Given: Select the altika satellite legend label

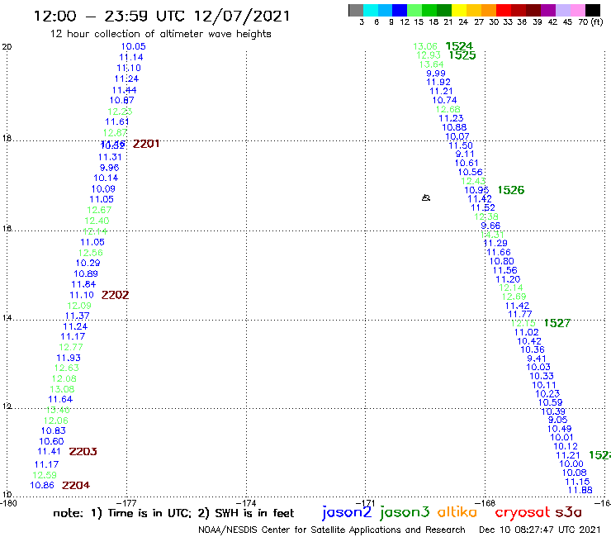Looking at the screenshot, I should [x=457, y=512].
